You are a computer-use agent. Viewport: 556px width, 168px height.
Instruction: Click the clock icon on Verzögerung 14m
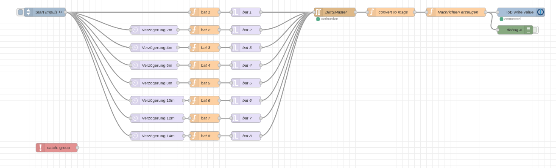tap(135, 136)
